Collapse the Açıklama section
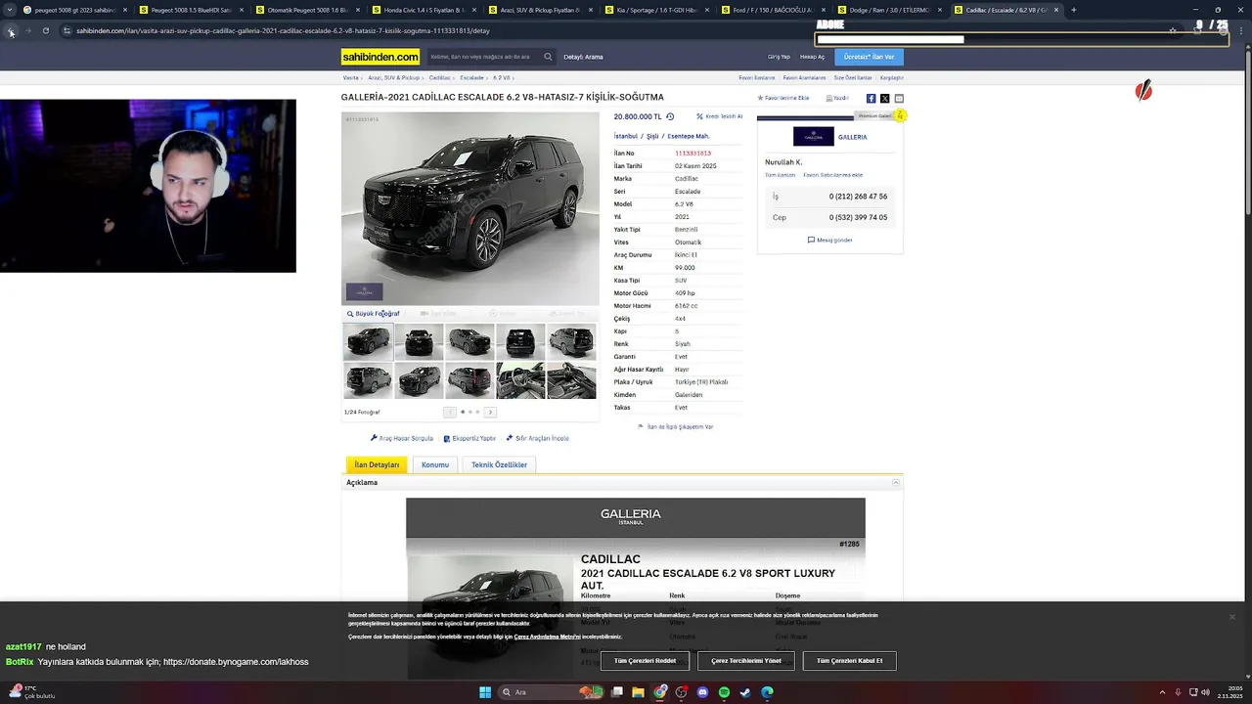The image size is (1252, 704). click(x=895, y=483)
